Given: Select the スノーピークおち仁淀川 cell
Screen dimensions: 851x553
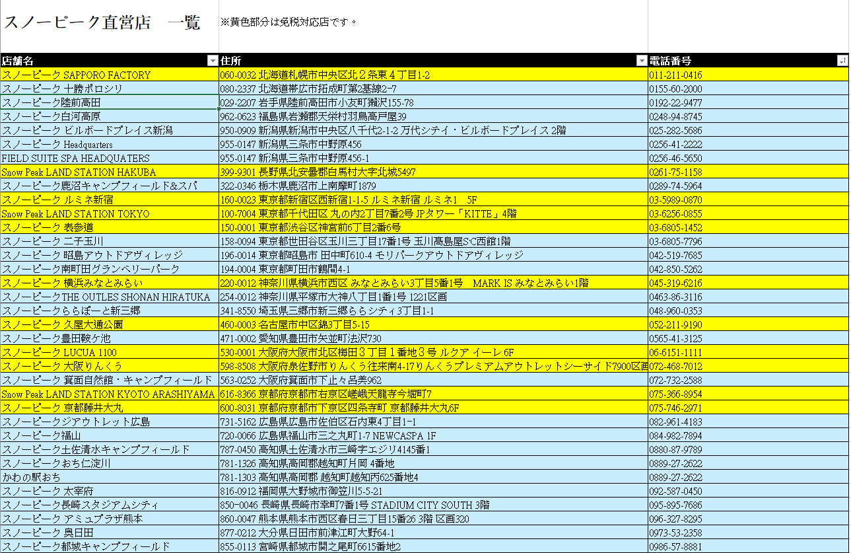Looking at the screenshot, I should pyautogui.click(x=110, y=464).
